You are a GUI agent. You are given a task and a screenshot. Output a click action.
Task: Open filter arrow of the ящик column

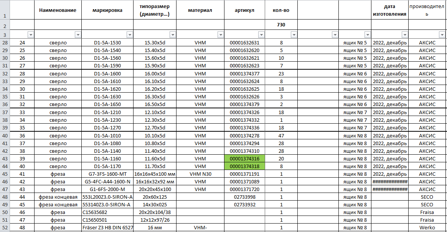(x=367, y=35)
